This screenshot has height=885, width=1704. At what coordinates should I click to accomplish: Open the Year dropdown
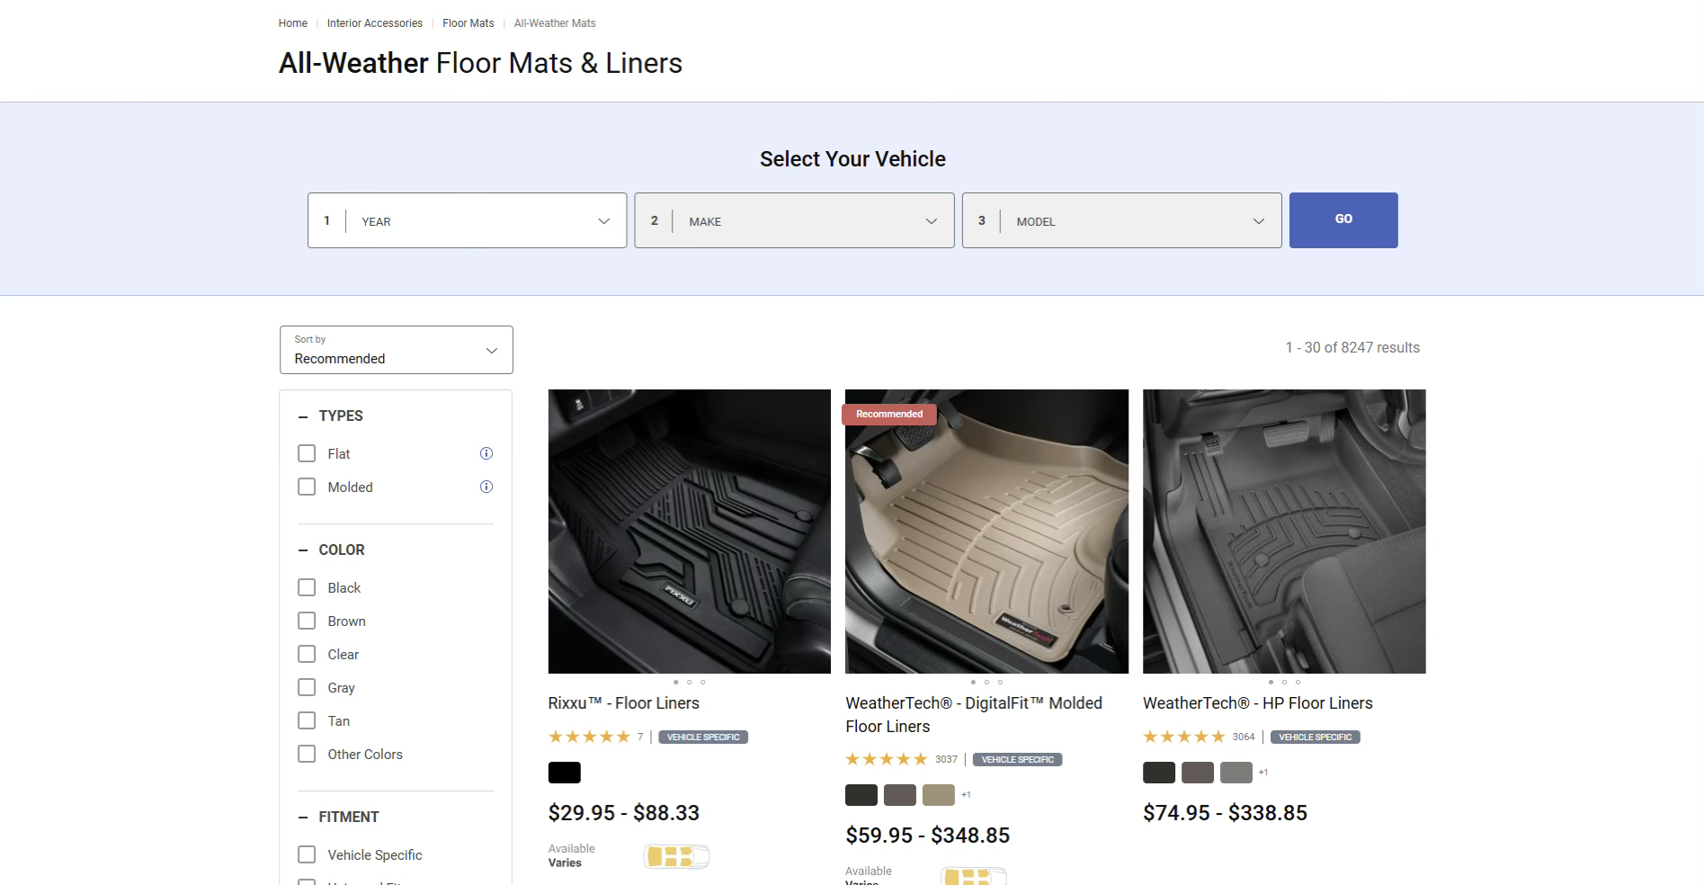467,220
